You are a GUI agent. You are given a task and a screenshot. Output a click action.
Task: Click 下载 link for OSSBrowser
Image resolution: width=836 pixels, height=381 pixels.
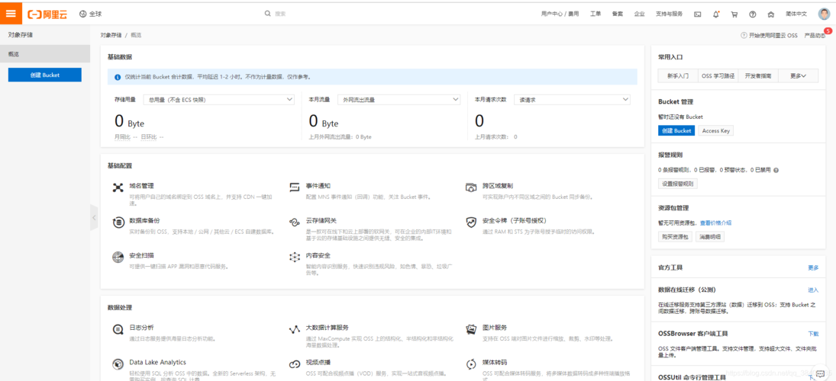point(813,334)
